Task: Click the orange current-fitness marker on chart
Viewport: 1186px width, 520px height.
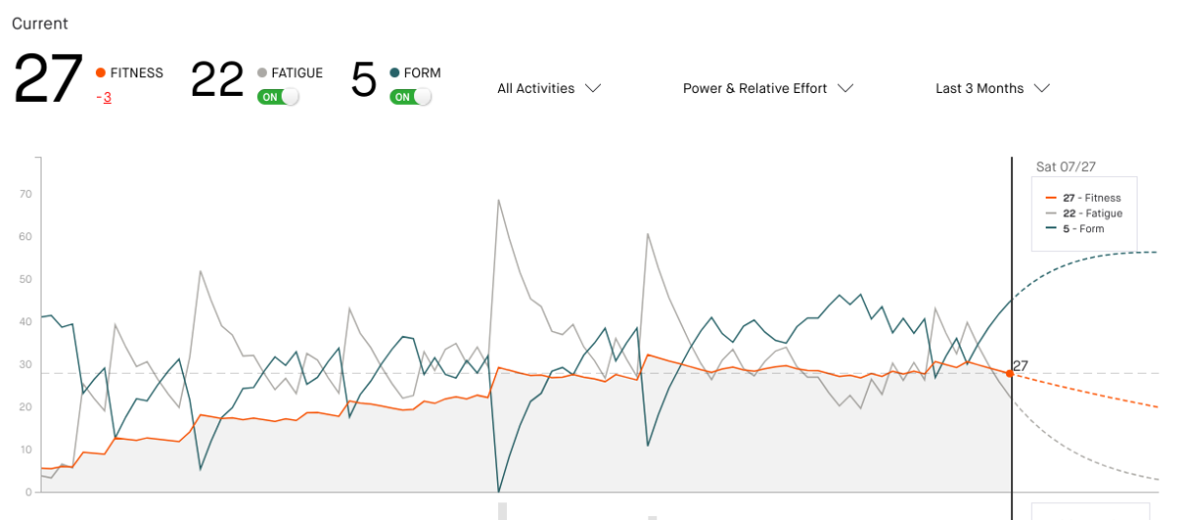Action: point(1009,373)
